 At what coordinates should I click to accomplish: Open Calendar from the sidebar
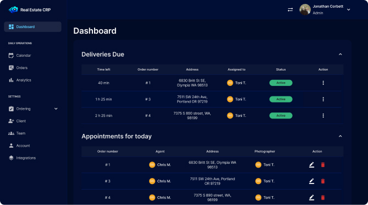click(x=24, y=56)
